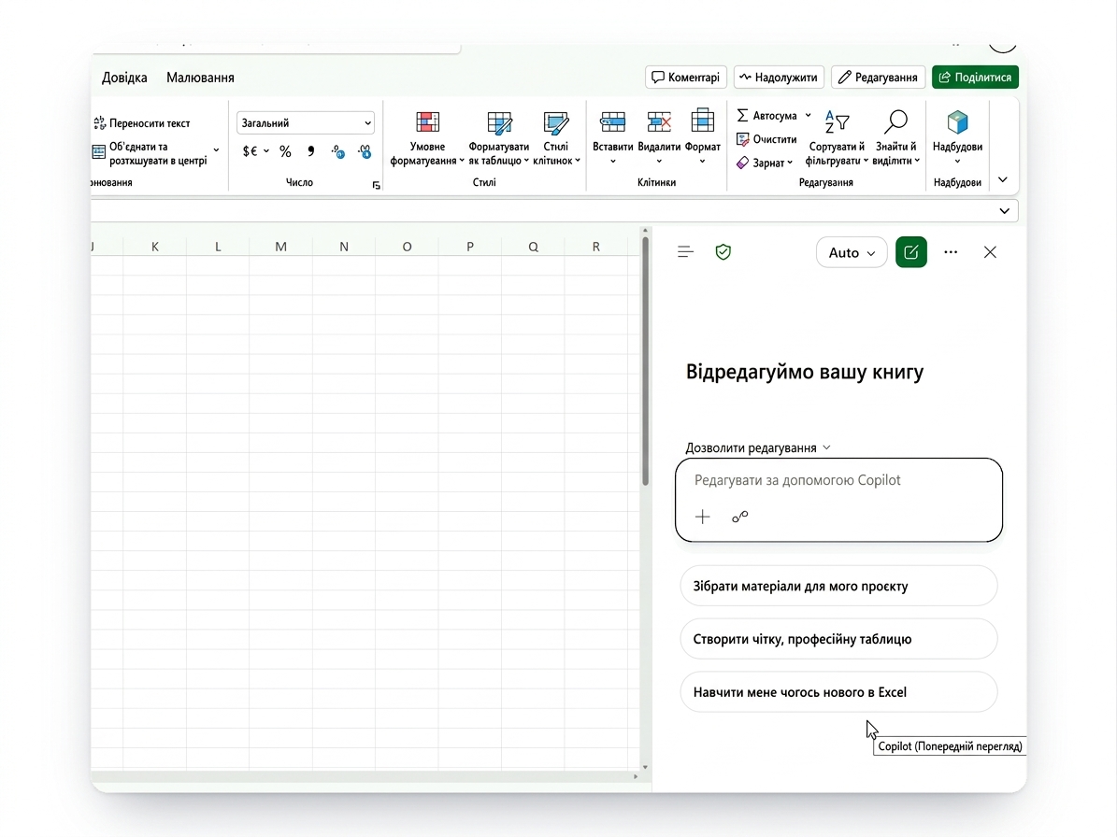Click the green shield icon in Copilot pane
Viewport: 1117px width, 837px height.
723,252
